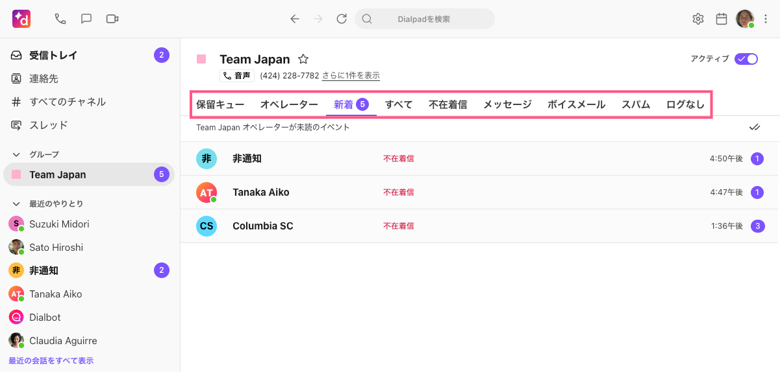Viewport: 780px width, 372px height.
Task: Mark all as read with double-check icon
Action: (x=754, y=127)
